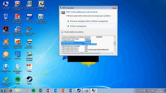Viewport: 166px width, 93px height.
Task: Select the Avast SafeZone Browser shortcut
Action: tap(6, 56)
